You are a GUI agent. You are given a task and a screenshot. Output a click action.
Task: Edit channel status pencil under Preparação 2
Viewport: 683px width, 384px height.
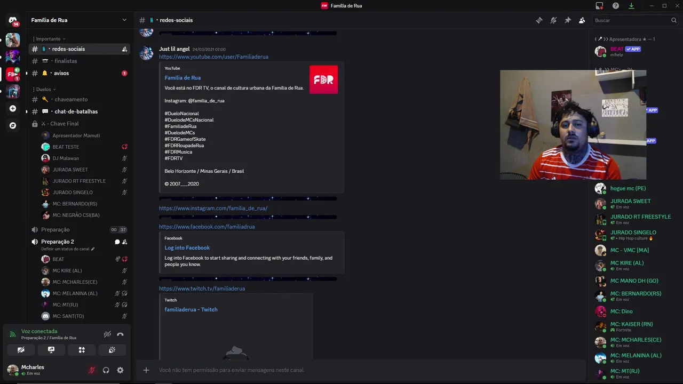click(x=93, y=249)
